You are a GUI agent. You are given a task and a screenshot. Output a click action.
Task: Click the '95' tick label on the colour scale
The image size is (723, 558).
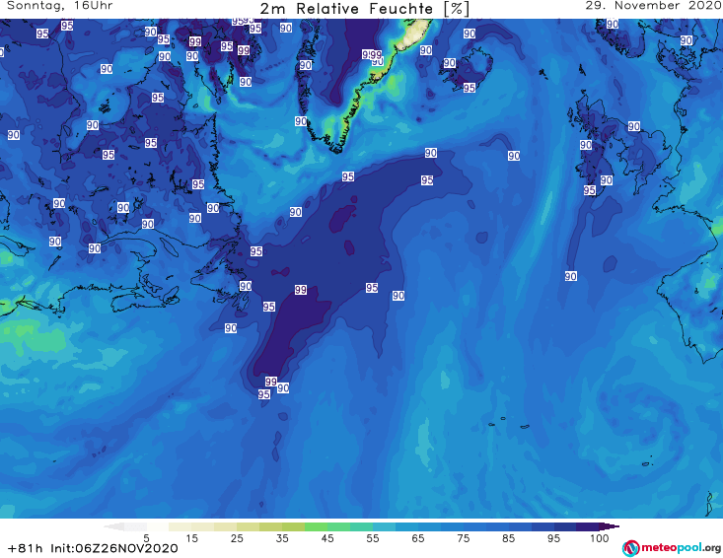pos(553,538)
